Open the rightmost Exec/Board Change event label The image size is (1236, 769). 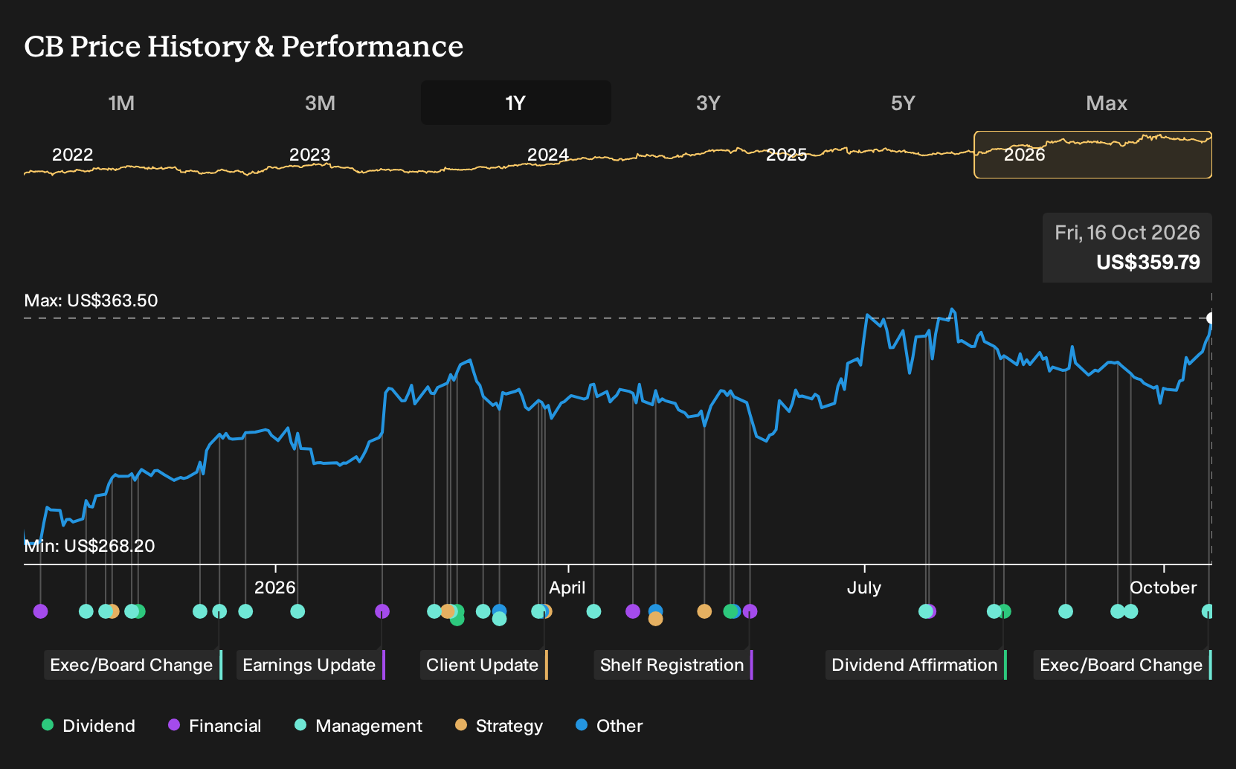click(1123, 665)
